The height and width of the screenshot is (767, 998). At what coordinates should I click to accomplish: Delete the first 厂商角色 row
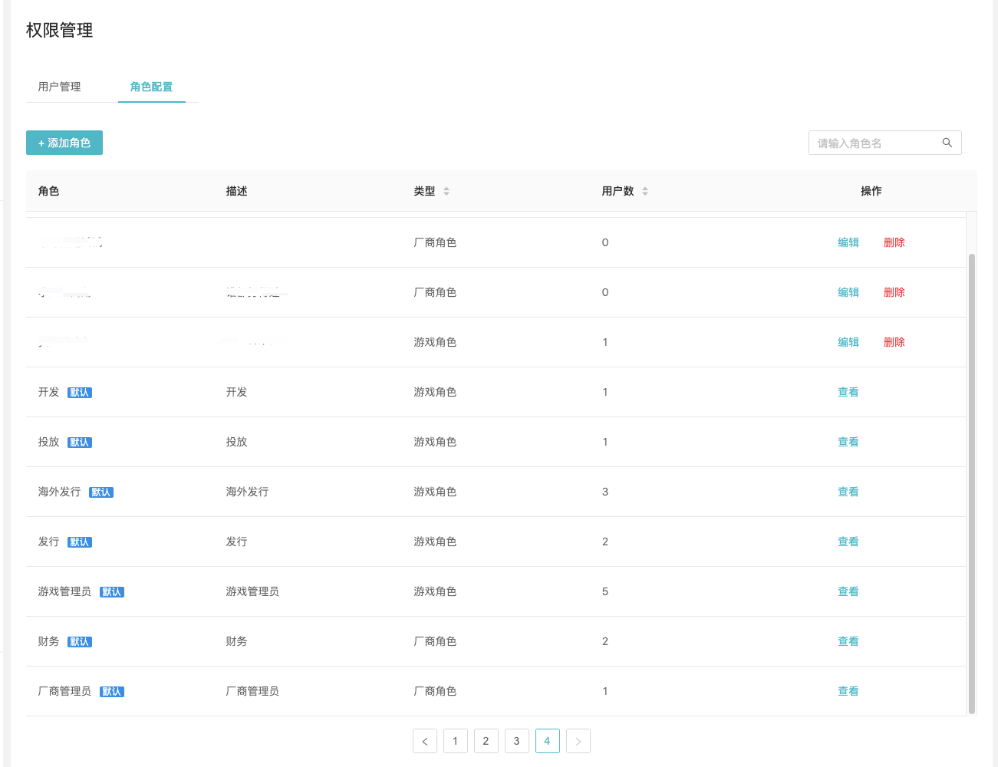coord(894,242)
